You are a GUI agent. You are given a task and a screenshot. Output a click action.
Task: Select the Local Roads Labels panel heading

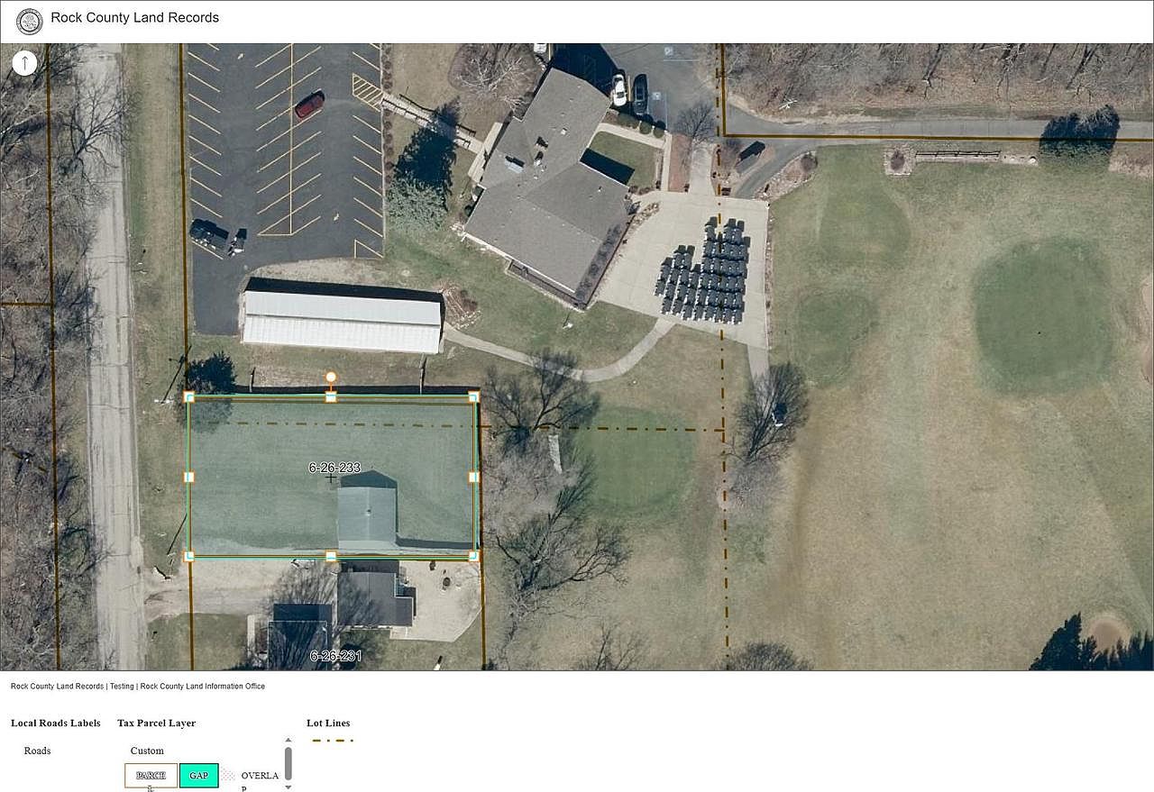(x=55, y=723)
